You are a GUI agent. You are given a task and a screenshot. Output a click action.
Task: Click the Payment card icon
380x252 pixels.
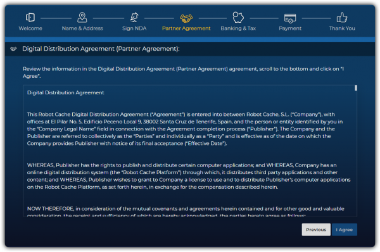pos(290,18)
